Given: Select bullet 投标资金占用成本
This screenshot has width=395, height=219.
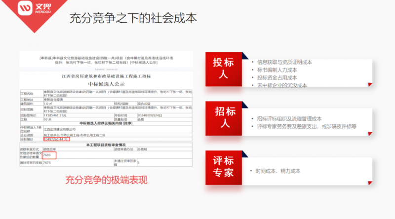Looking at the screenshot, I should tap(277, 78).
